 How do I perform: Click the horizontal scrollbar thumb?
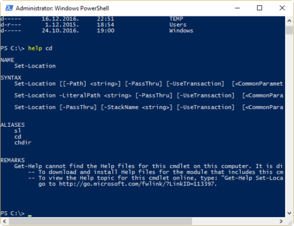point(101,221)
